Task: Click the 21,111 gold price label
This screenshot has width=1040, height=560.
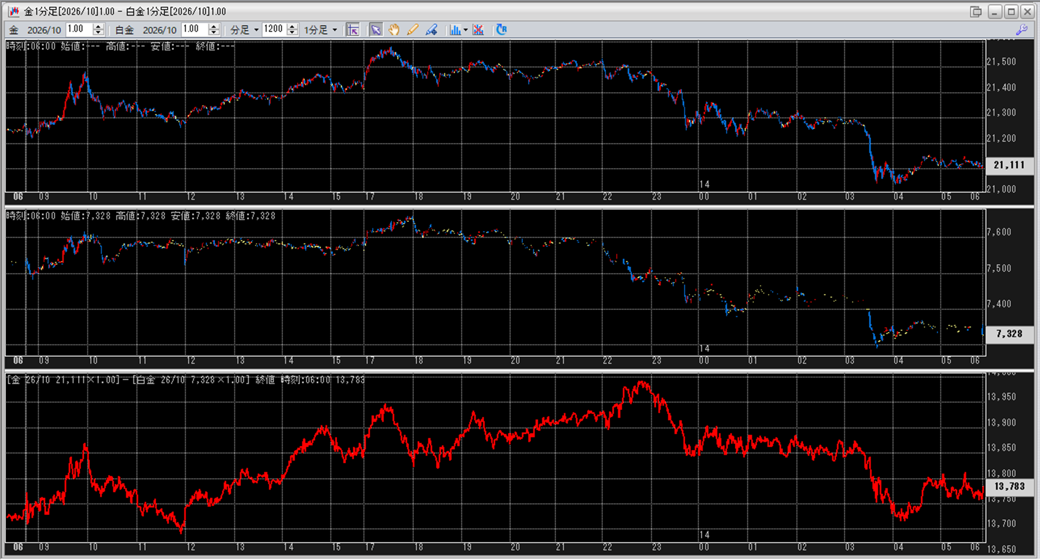Action: (x=1008, y=165)
